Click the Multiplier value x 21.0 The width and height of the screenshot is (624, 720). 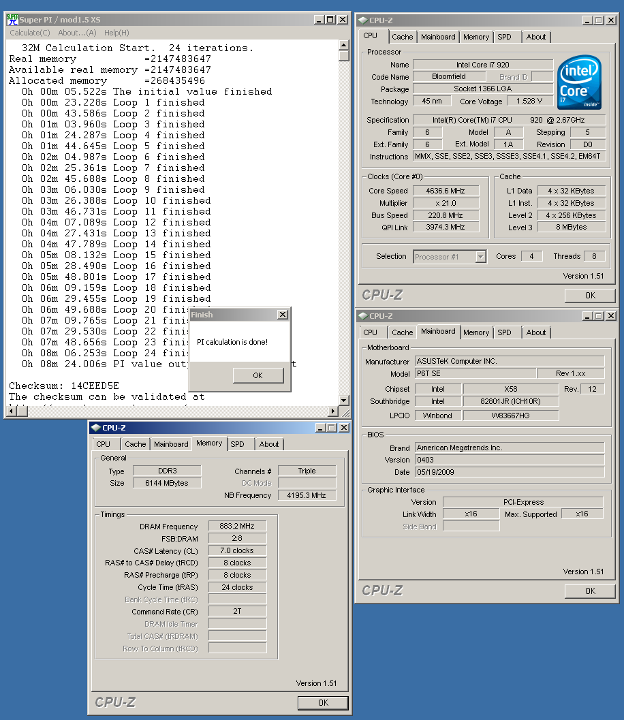coord(446,204)
